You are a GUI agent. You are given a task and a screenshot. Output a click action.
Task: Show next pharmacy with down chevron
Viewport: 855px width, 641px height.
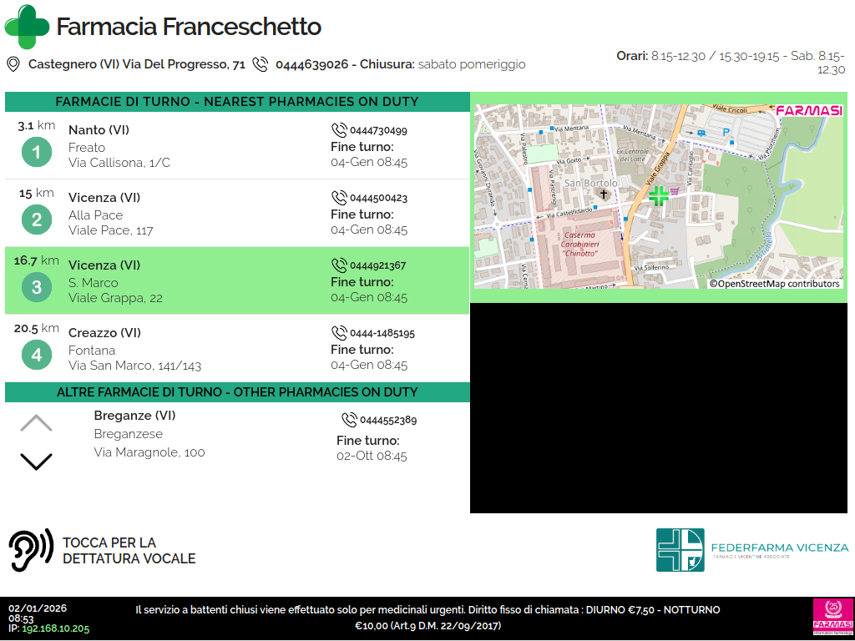36,461
